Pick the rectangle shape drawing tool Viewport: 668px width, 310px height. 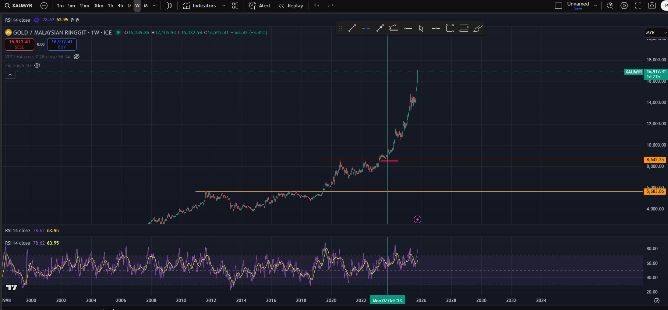(449, 28)
